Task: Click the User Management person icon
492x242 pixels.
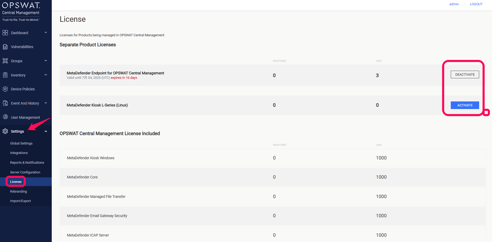Action: [x=5, y=117]
